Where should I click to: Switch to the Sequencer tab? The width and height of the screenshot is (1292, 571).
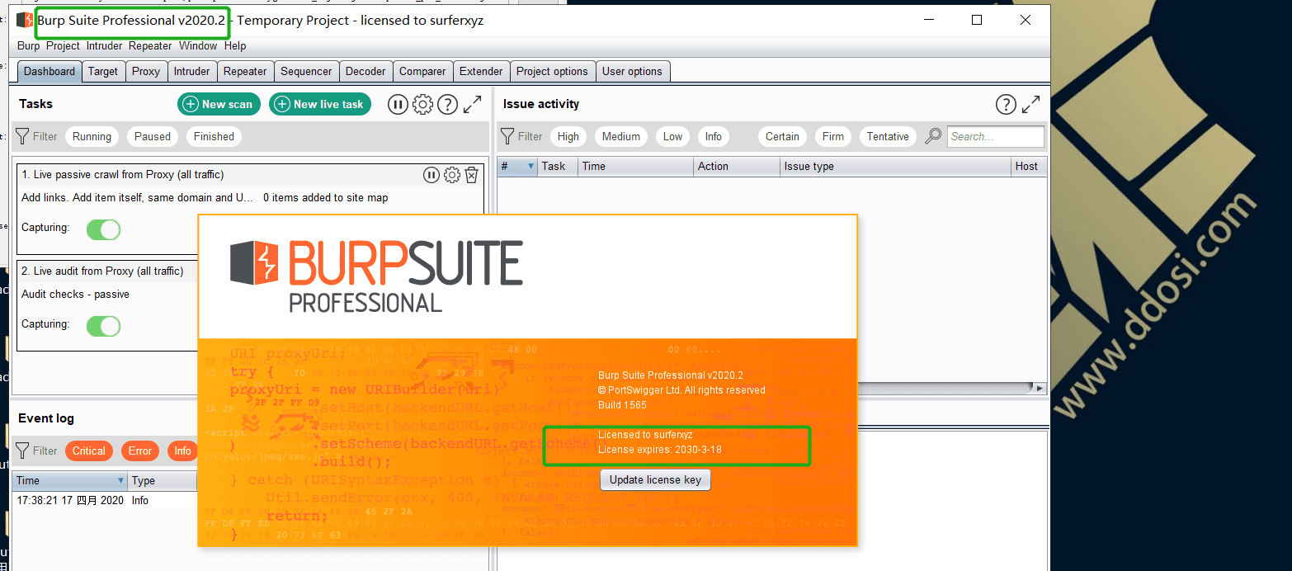click(x=306, y=72)
